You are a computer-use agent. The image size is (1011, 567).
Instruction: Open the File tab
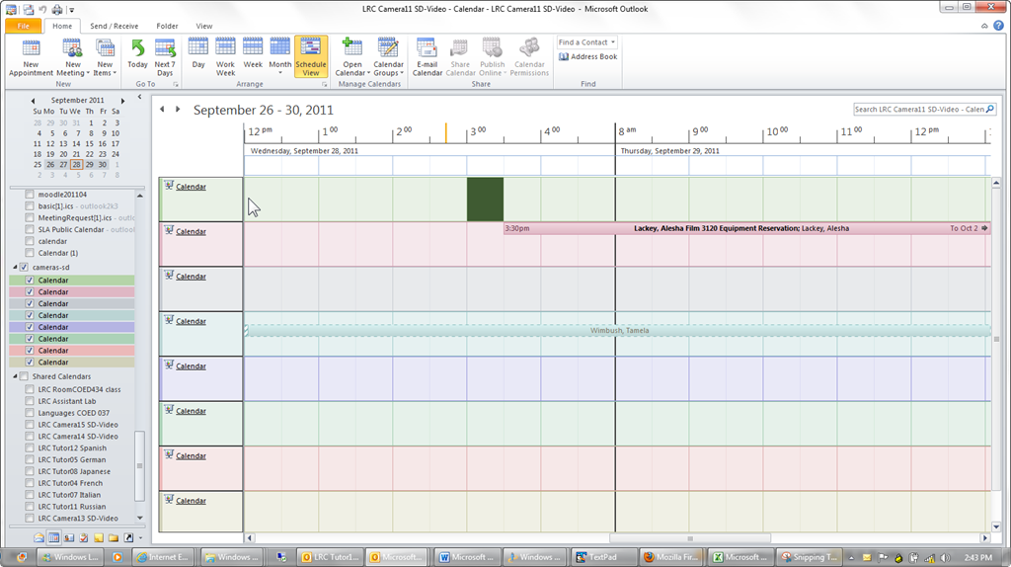click(22, 26)
